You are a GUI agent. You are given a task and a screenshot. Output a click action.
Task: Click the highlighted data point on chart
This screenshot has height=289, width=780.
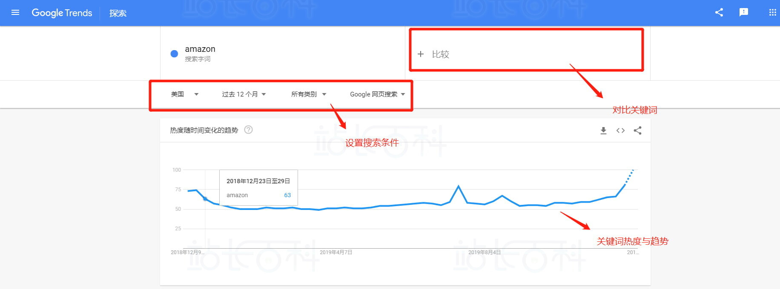[205, 199]
